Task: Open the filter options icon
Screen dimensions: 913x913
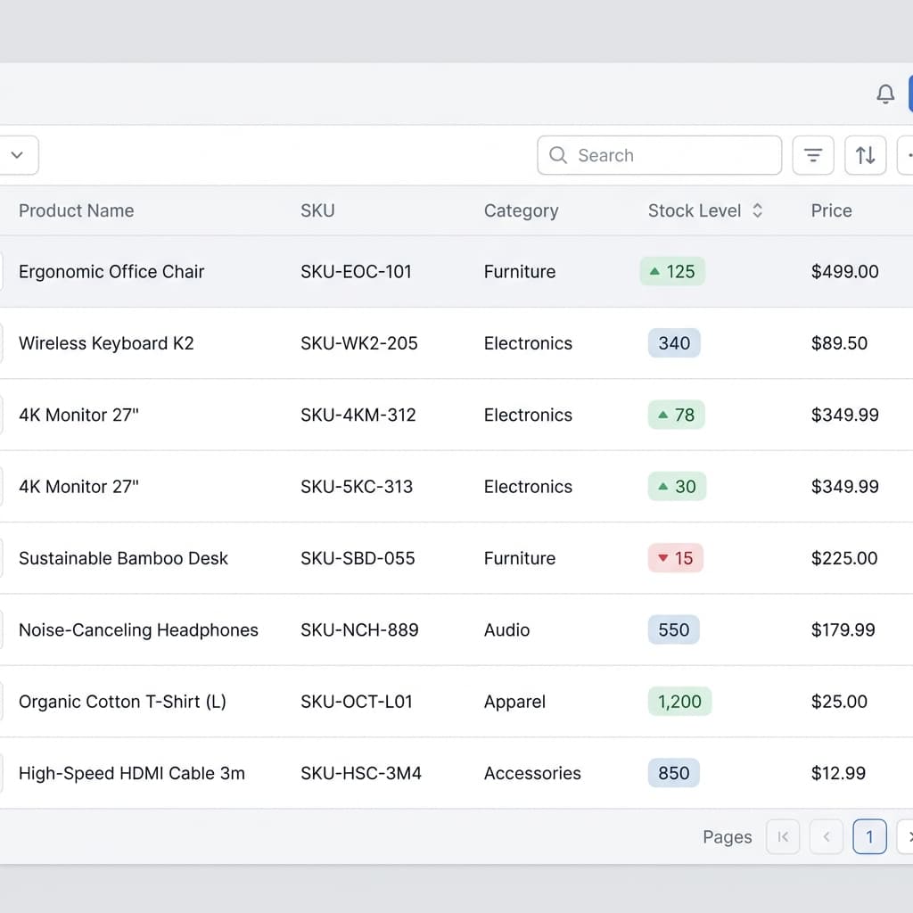Action: click(x=812, y=154)
